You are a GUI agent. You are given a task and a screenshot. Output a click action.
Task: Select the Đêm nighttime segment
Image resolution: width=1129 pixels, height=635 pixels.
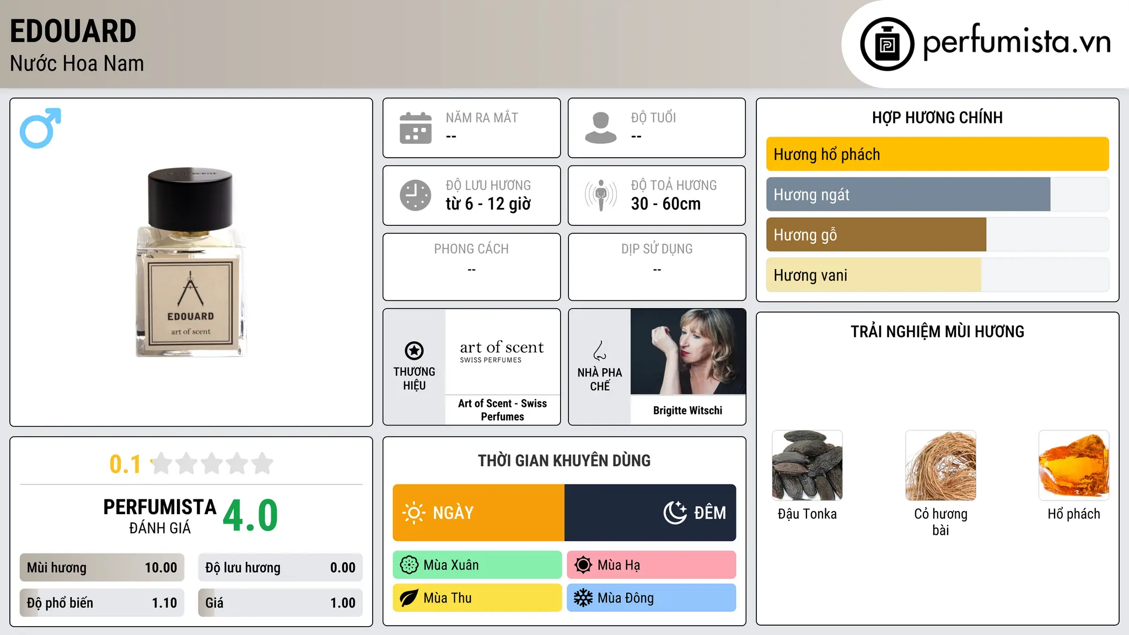tap(650, 513)
